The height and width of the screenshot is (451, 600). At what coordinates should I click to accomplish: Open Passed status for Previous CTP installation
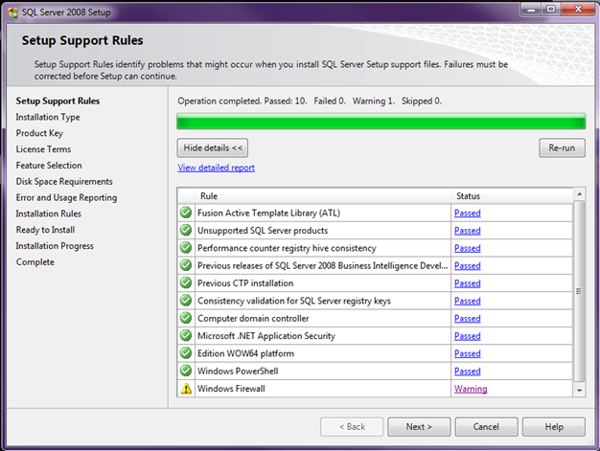[x=467, y=283]
